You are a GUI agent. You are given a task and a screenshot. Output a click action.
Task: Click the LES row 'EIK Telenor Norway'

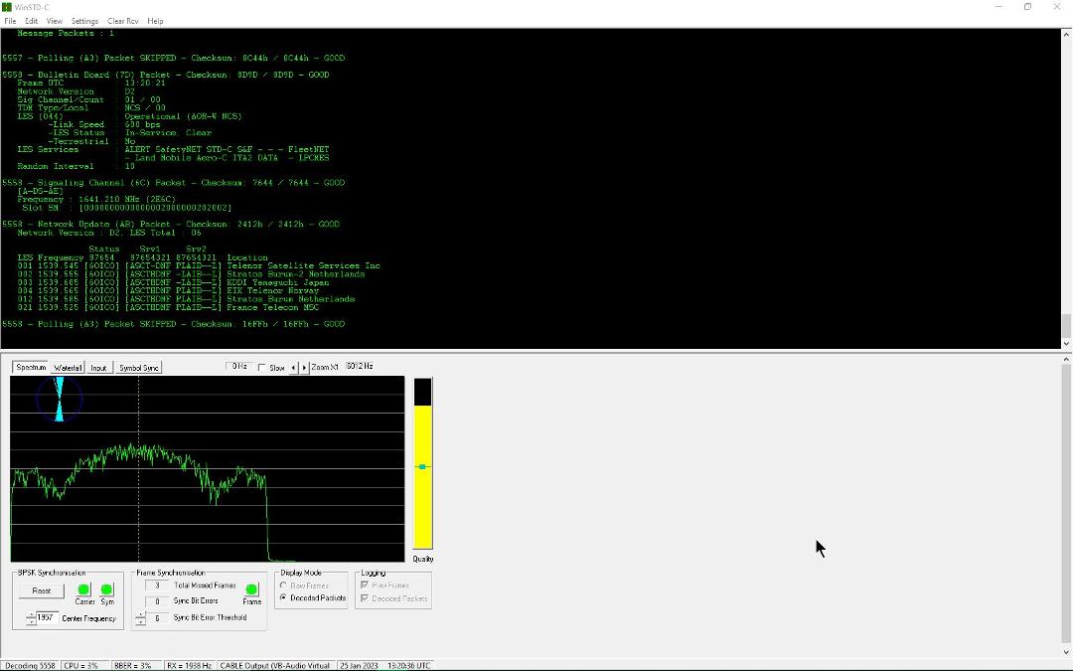coord(168,290)
